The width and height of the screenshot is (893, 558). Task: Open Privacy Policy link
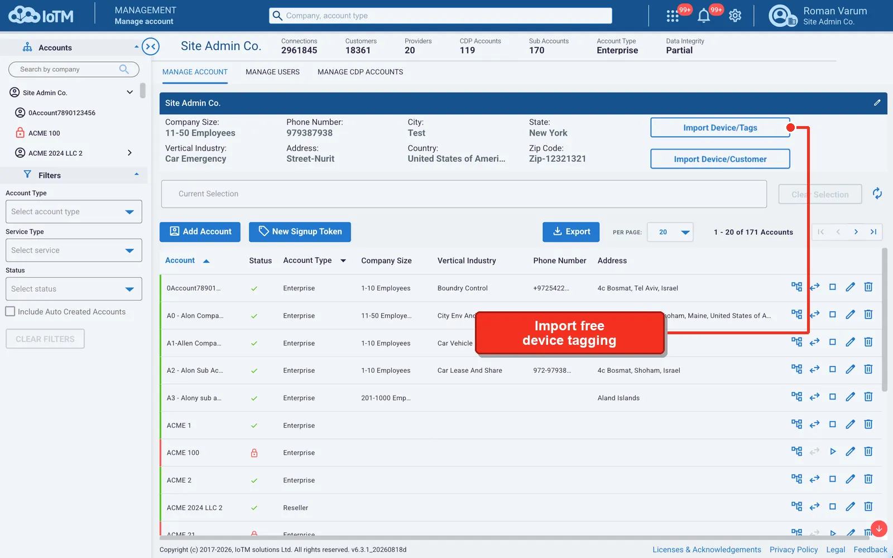[x=793, y=550]
